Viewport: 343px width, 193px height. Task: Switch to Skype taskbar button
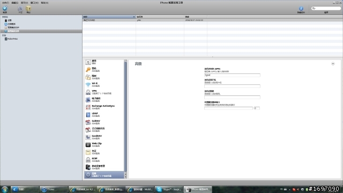pos(169,189)
